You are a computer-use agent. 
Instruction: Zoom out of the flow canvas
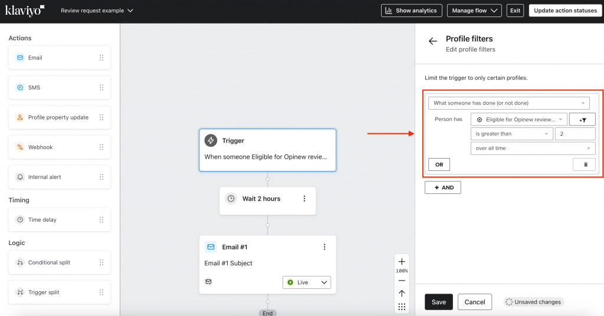[402, 281]
